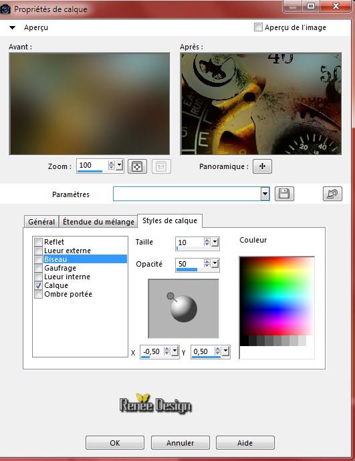Click inside the Taille value field

point(190,243)
